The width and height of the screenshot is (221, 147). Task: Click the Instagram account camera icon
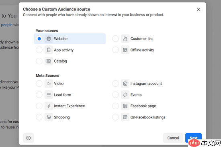pyautogui.click(x=125, y=84)
